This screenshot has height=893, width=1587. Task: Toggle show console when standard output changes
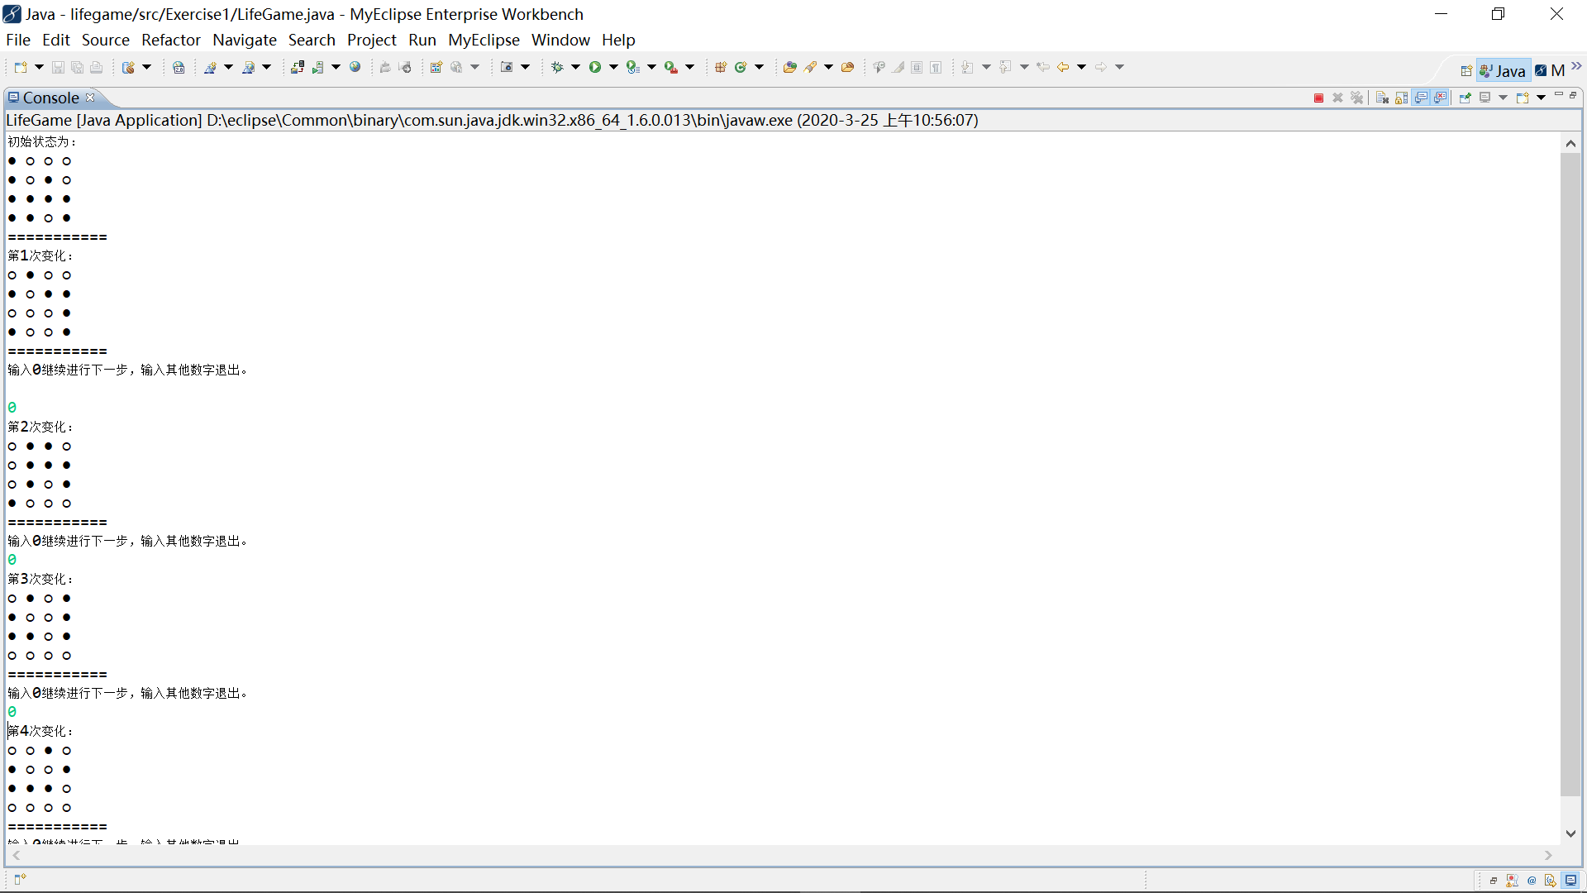[x=1421, y=98]
